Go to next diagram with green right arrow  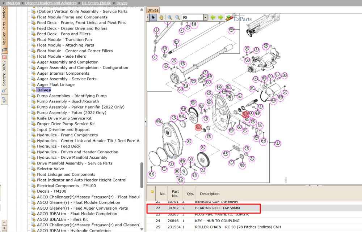click(220, 17)
